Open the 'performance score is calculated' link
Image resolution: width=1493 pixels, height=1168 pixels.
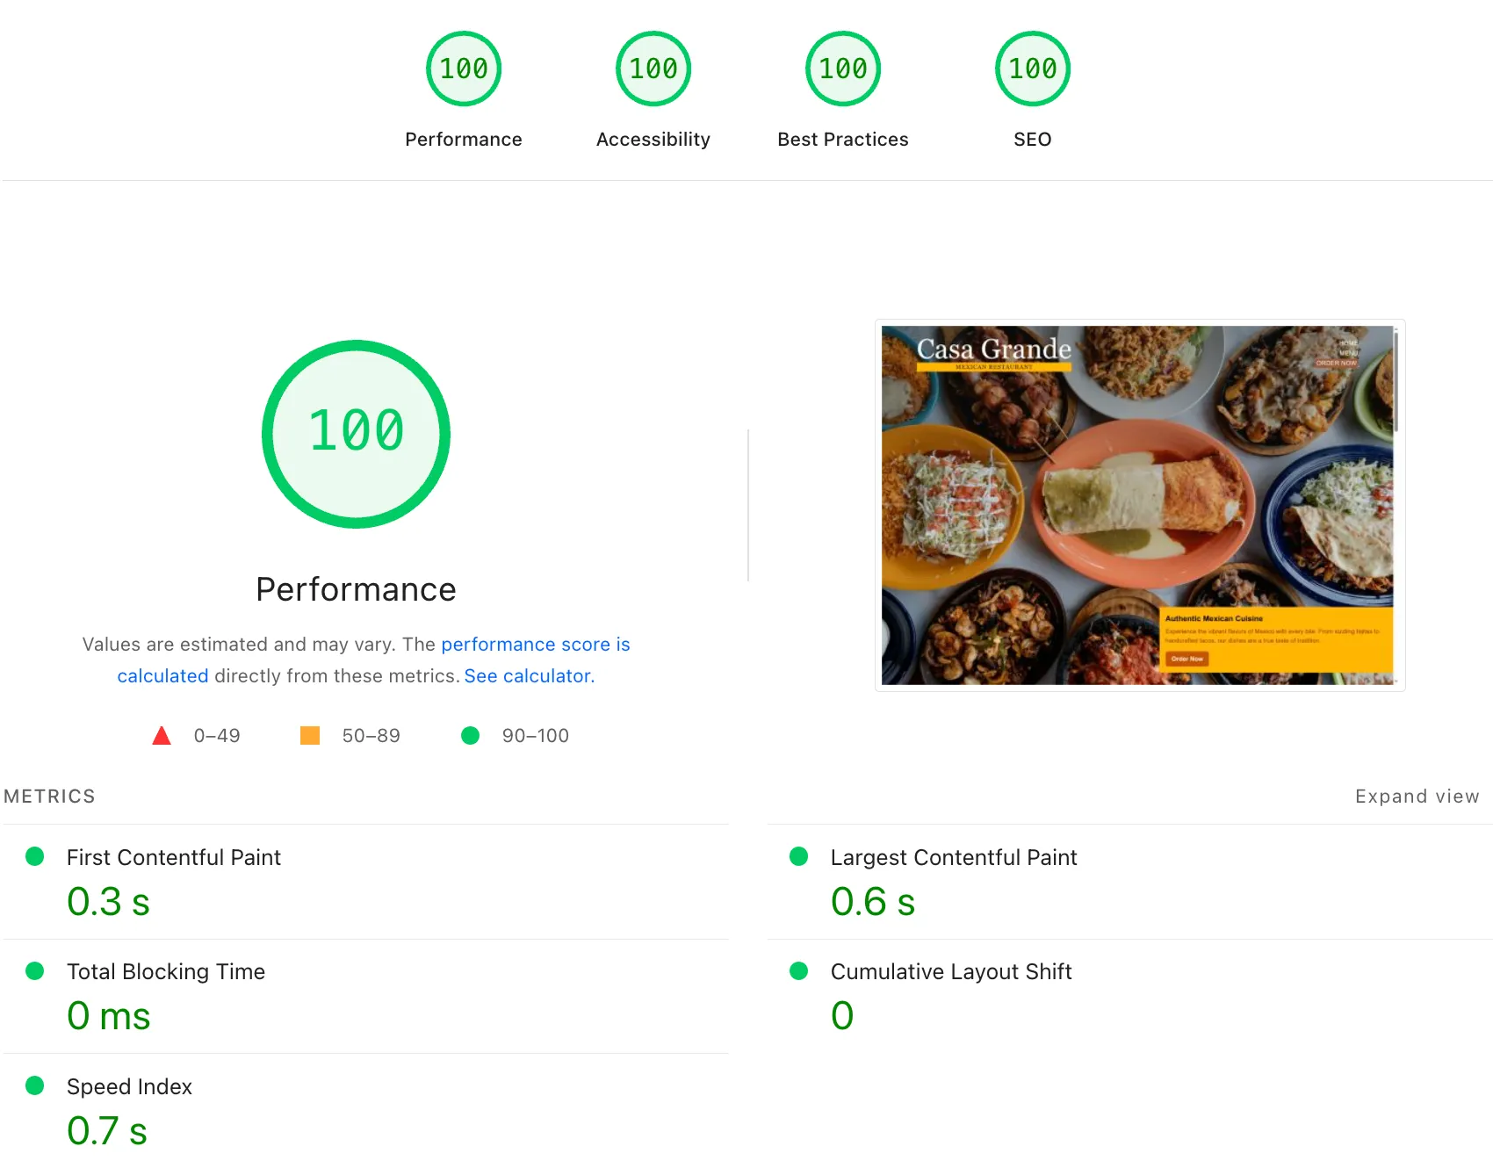[374, 660]
